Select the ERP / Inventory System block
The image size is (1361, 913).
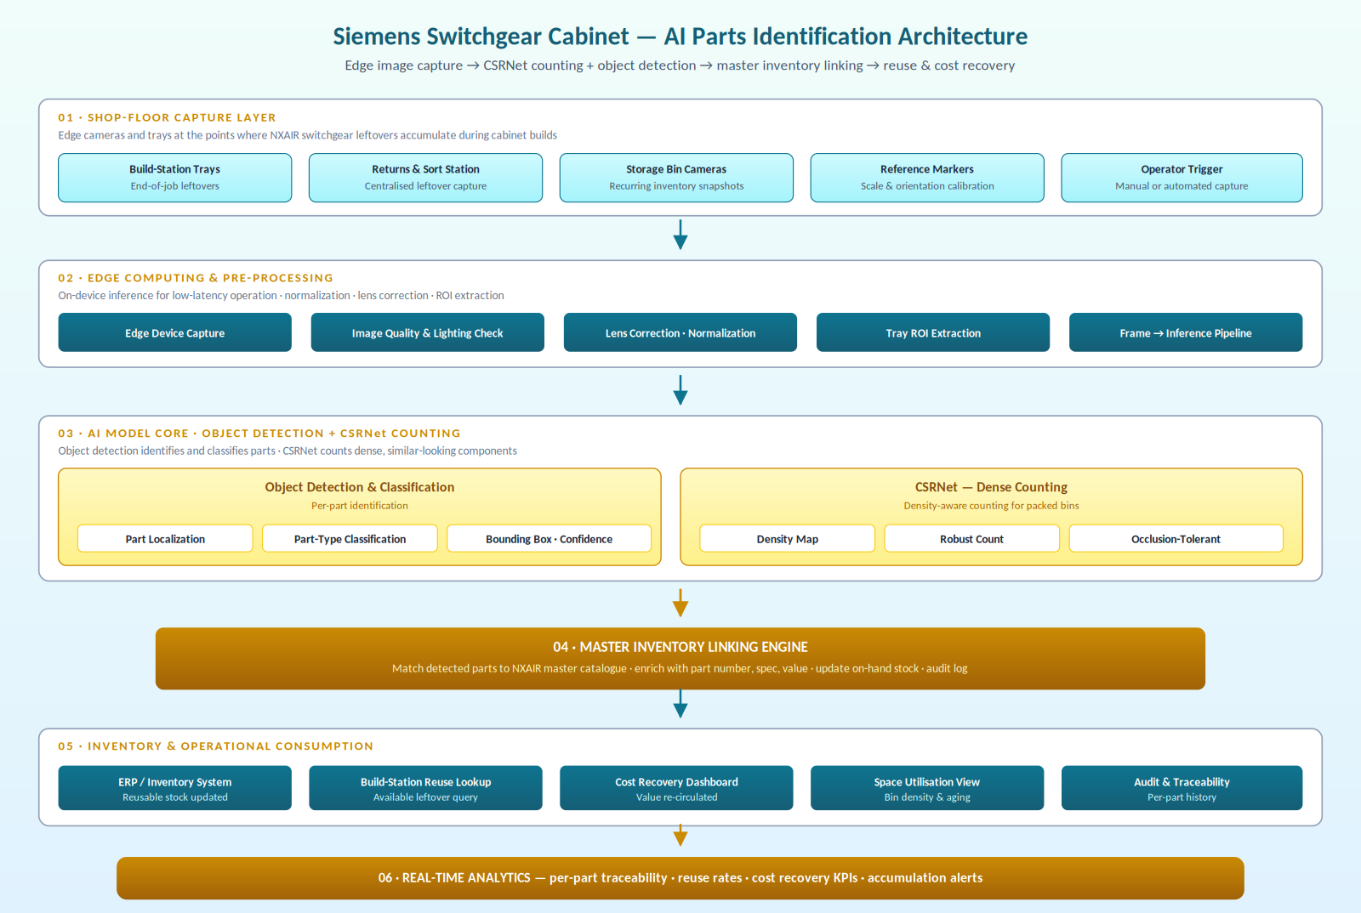tap(174, 788)
